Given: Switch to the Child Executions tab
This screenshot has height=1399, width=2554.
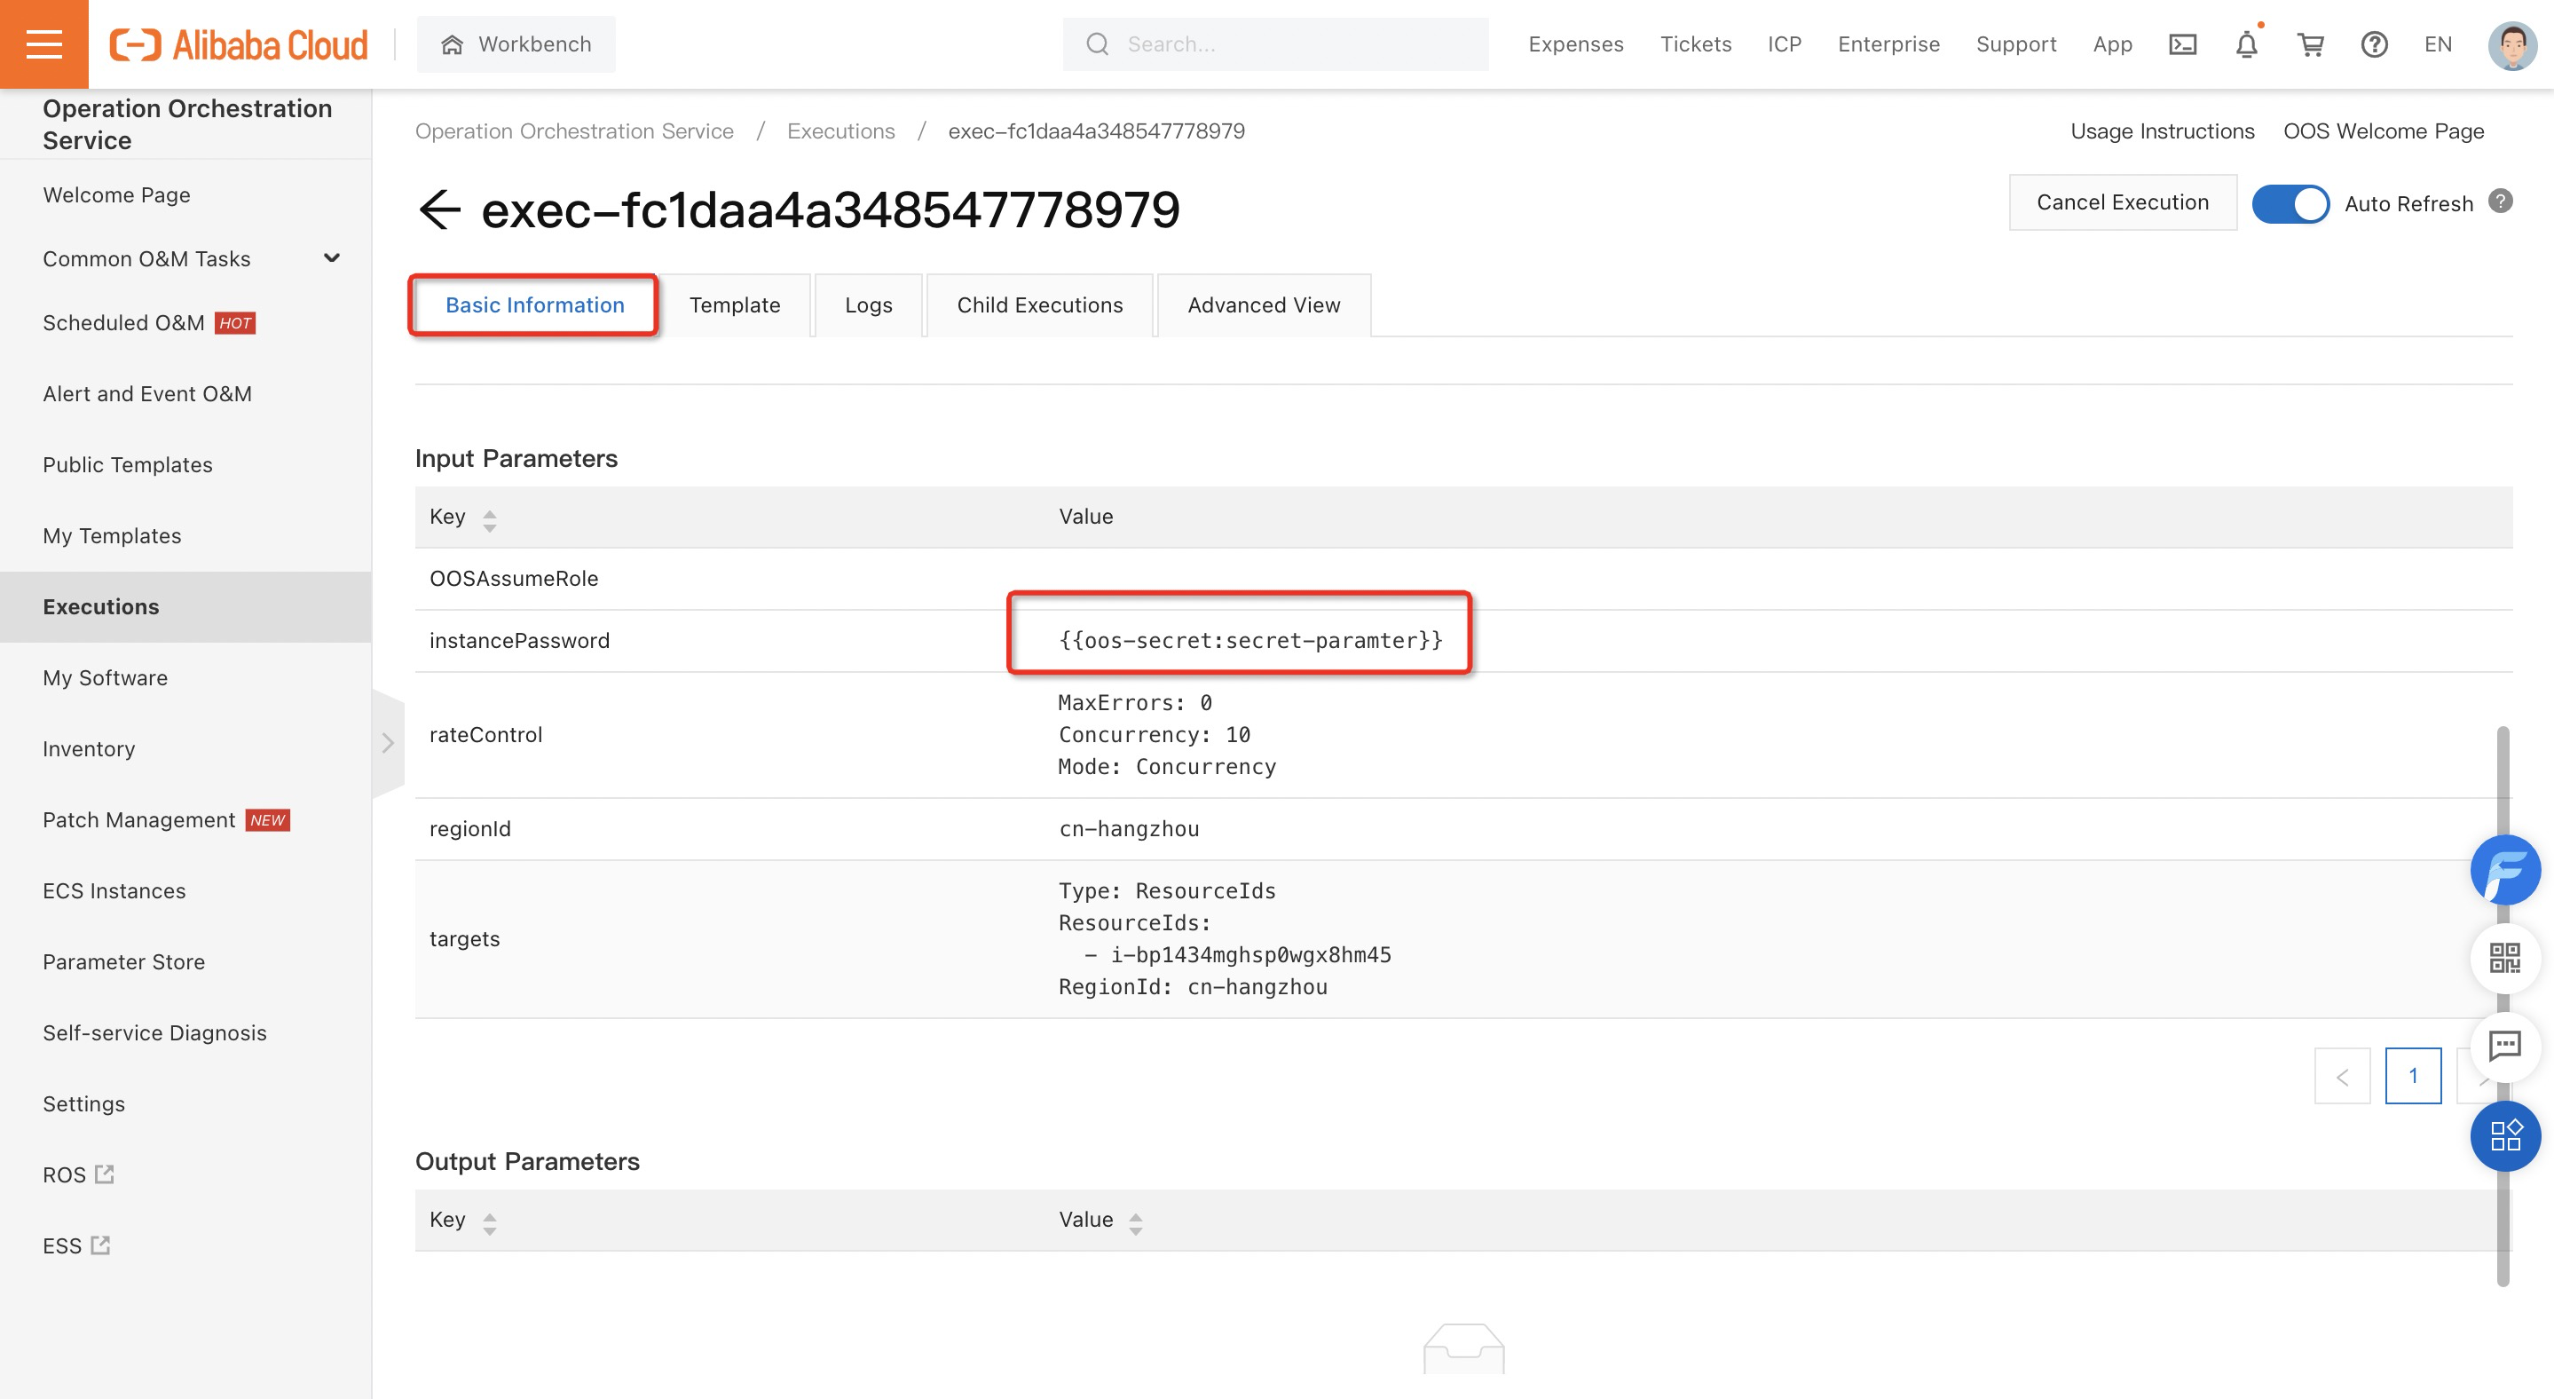Looking at the screenshot, I should tap(1039, 305).
